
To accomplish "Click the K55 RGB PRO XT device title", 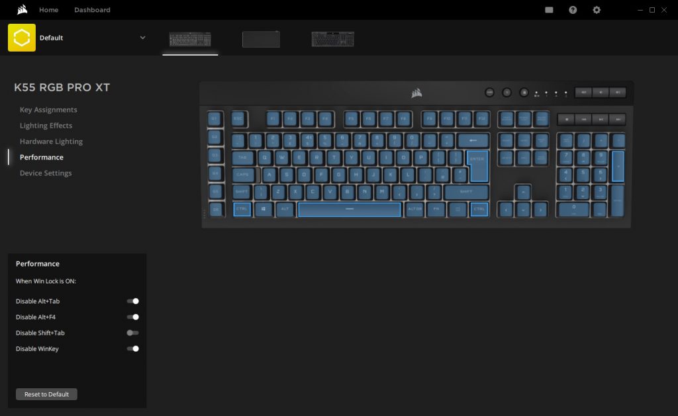I will point(62,87).
